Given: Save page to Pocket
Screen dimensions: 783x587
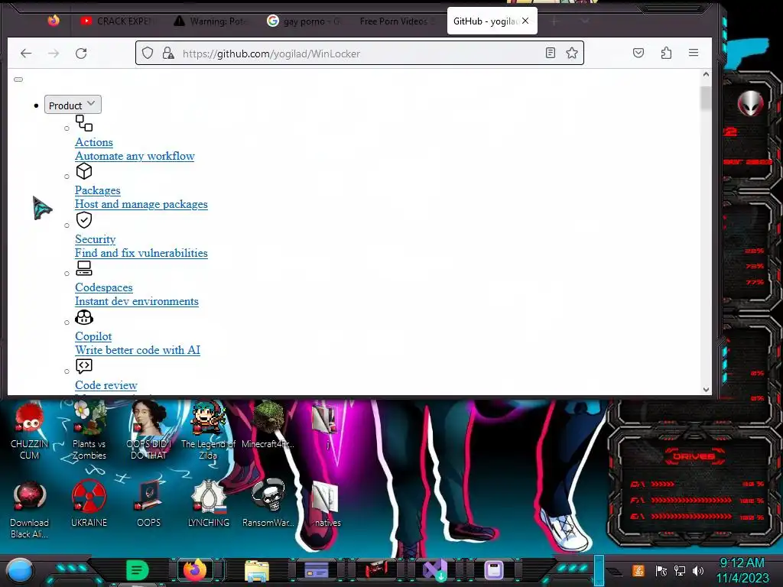Looking at the screenshot, I should (638, 53).
